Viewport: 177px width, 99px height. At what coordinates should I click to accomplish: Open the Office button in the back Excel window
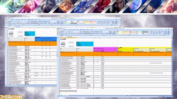(6, 19)
